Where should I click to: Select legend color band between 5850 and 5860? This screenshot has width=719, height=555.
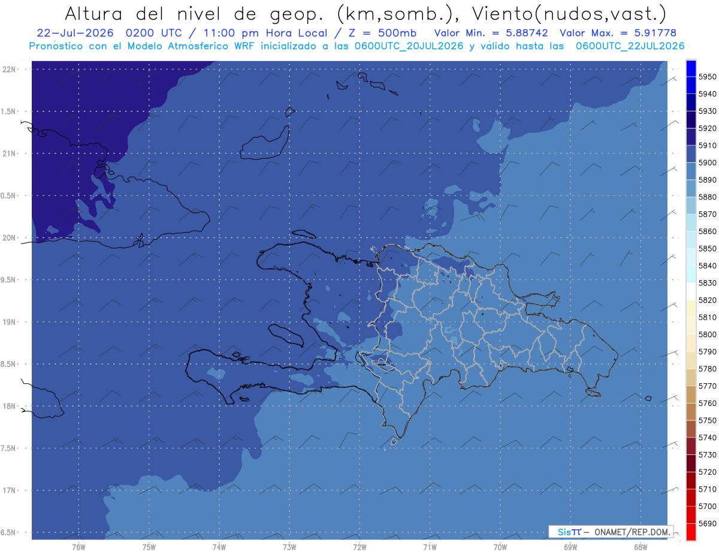(x=691, y=240)
